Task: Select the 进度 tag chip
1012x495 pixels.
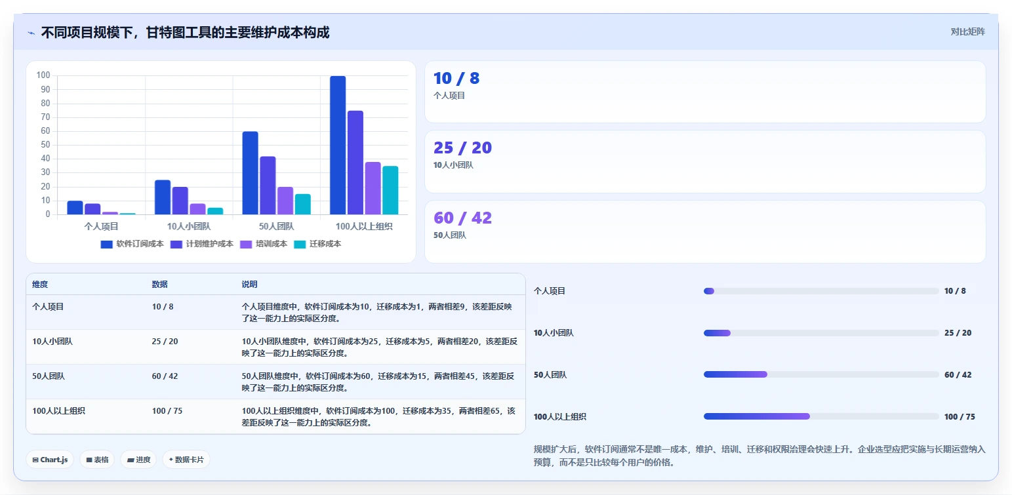Action: [x=138, y=460]
